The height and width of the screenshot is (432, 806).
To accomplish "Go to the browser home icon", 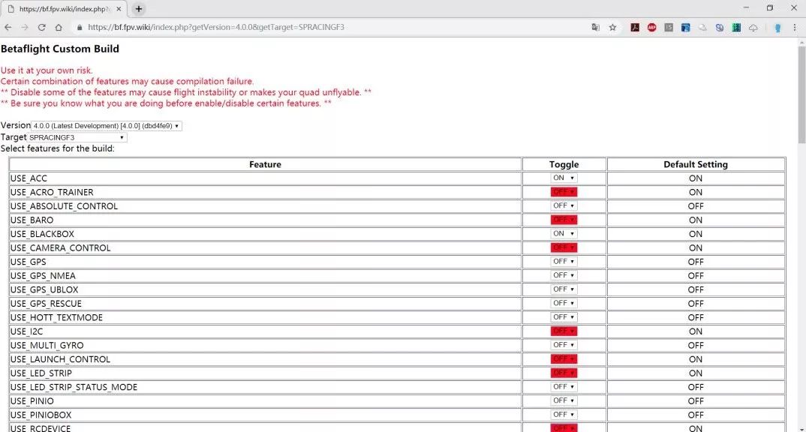I will tap(59, 27).
